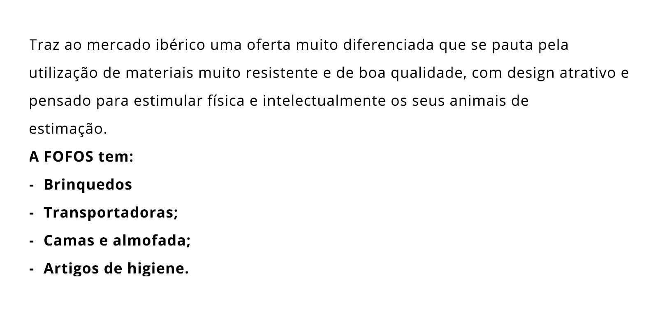Click the "Brinquedos" list item
This screenshot has width=658, height=329.
[x=88, y=185]
